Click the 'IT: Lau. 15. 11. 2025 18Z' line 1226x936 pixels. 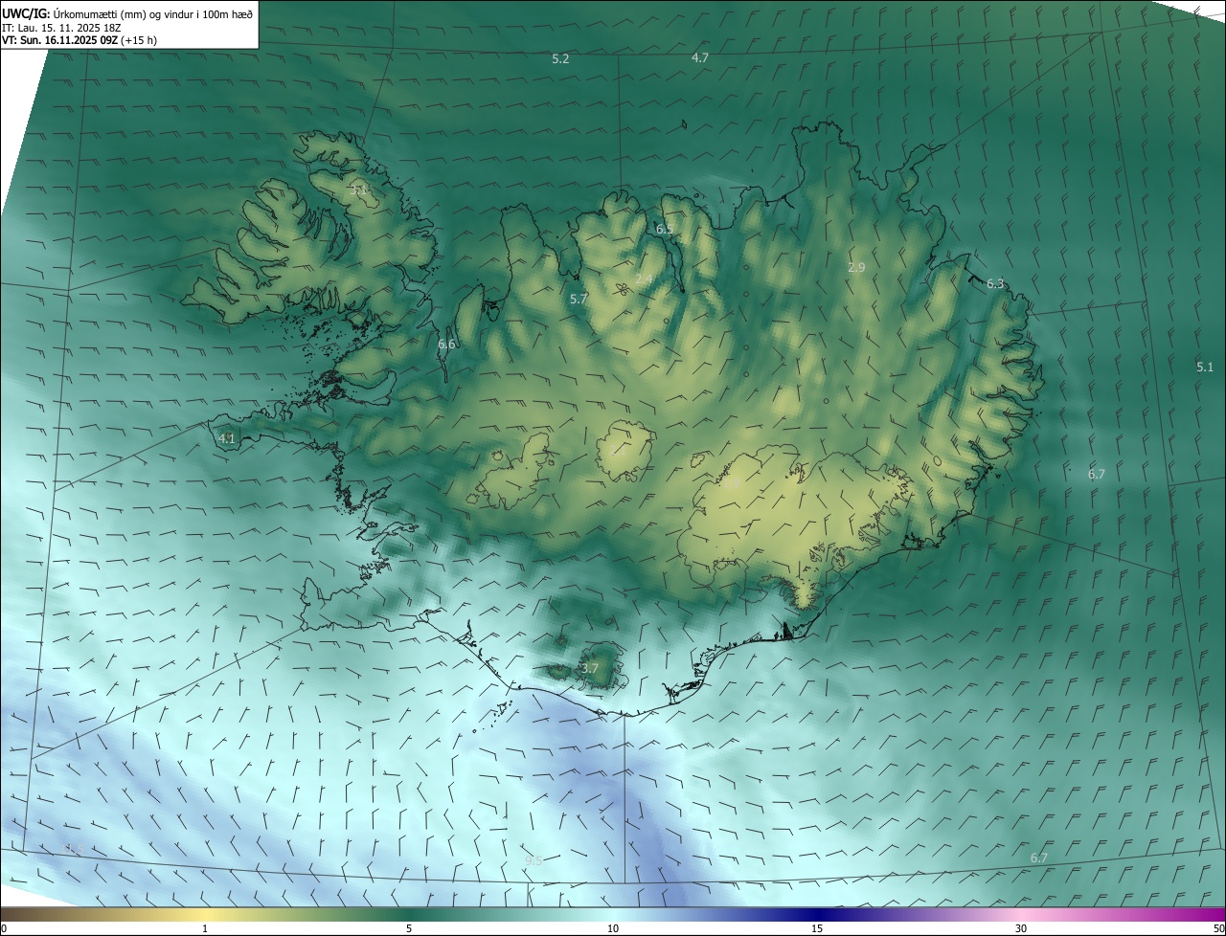tap(61, 27)
